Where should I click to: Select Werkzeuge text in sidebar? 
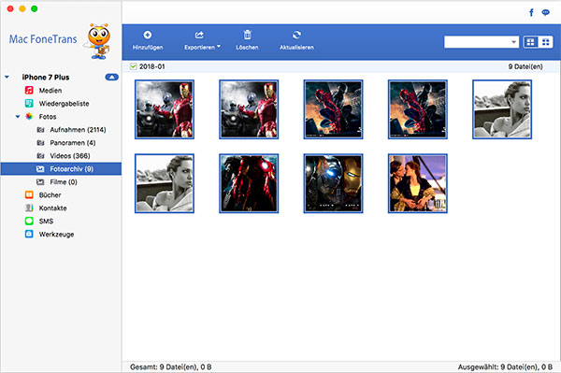pyautogui.click(x=56, y=235)
